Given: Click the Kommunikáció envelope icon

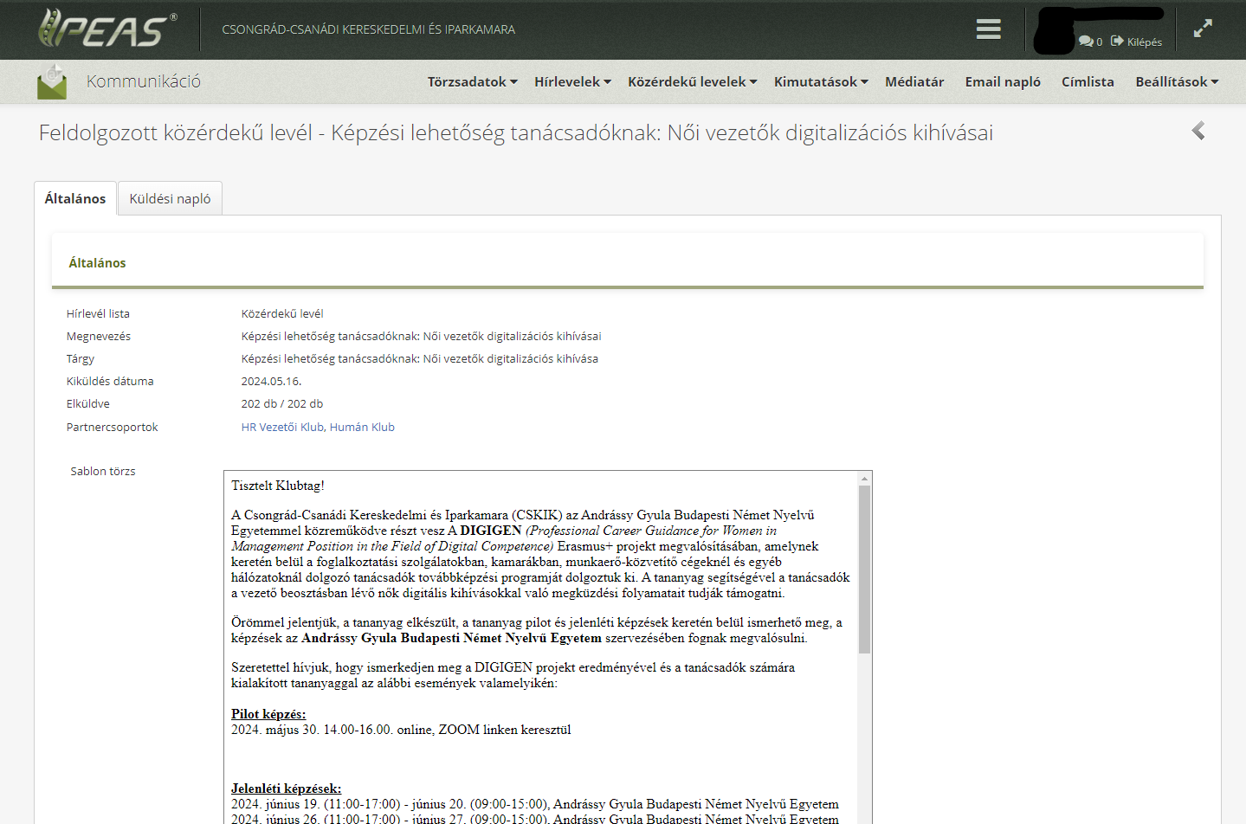Looking at the screenshot, I should coord(52,81).
